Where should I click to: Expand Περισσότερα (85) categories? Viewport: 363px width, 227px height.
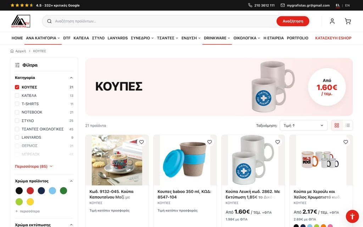pyautogui.click(x=34, y=166)
